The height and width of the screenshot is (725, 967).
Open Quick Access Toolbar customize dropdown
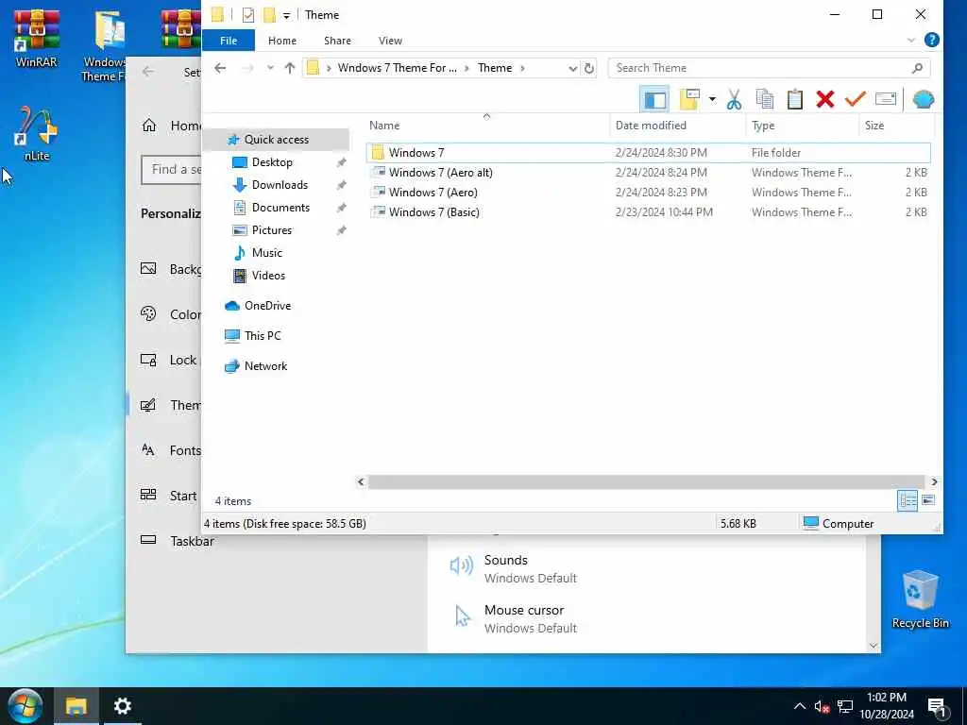click(x=287, y=15)
